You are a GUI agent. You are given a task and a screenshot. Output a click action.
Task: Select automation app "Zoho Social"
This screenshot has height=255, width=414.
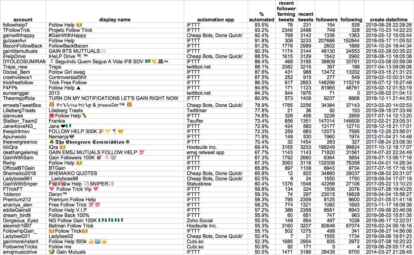click(x=199, y=220)
